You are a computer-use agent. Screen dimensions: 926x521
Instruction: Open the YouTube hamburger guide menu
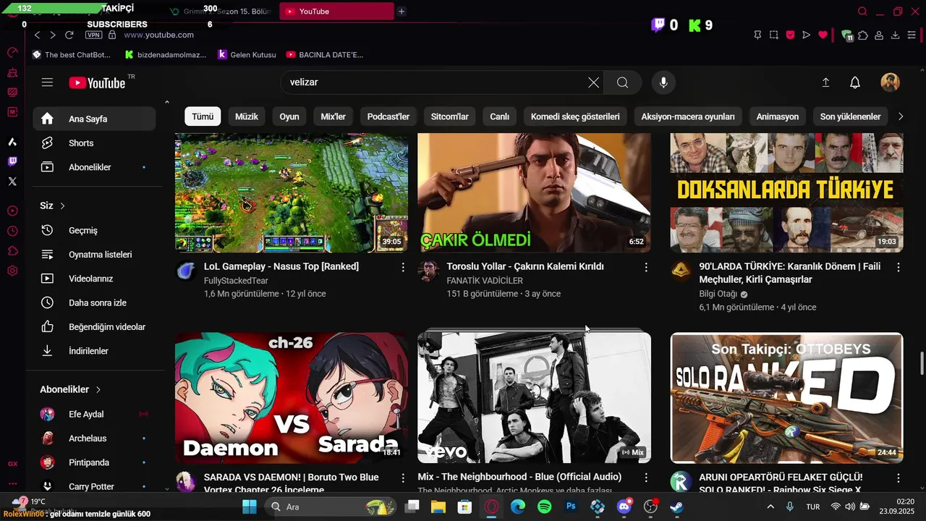(x=47, y=82)
